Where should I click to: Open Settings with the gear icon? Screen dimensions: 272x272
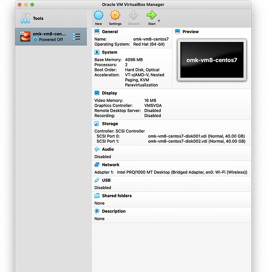coord(115,15)
